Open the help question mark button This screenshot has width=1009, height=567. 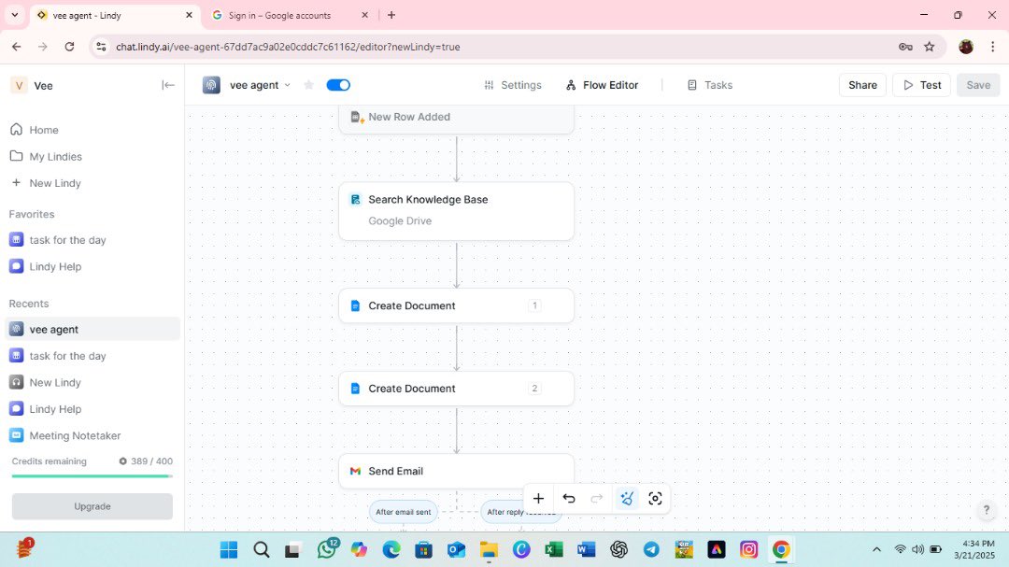point(987,510)
